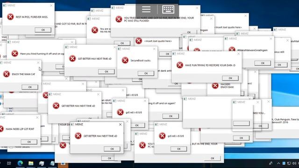Open Task View from the taskbar
The width and height of the screenshot is (299, 168).
click(9, 163)
